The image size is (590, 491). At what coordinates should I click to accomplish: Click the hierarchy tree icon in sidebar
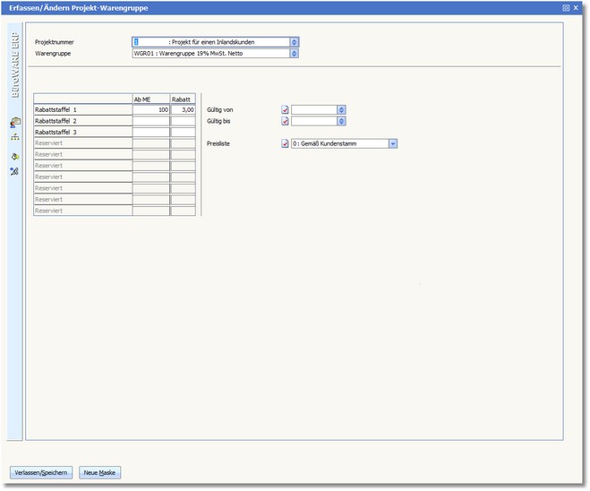[14, 138]
